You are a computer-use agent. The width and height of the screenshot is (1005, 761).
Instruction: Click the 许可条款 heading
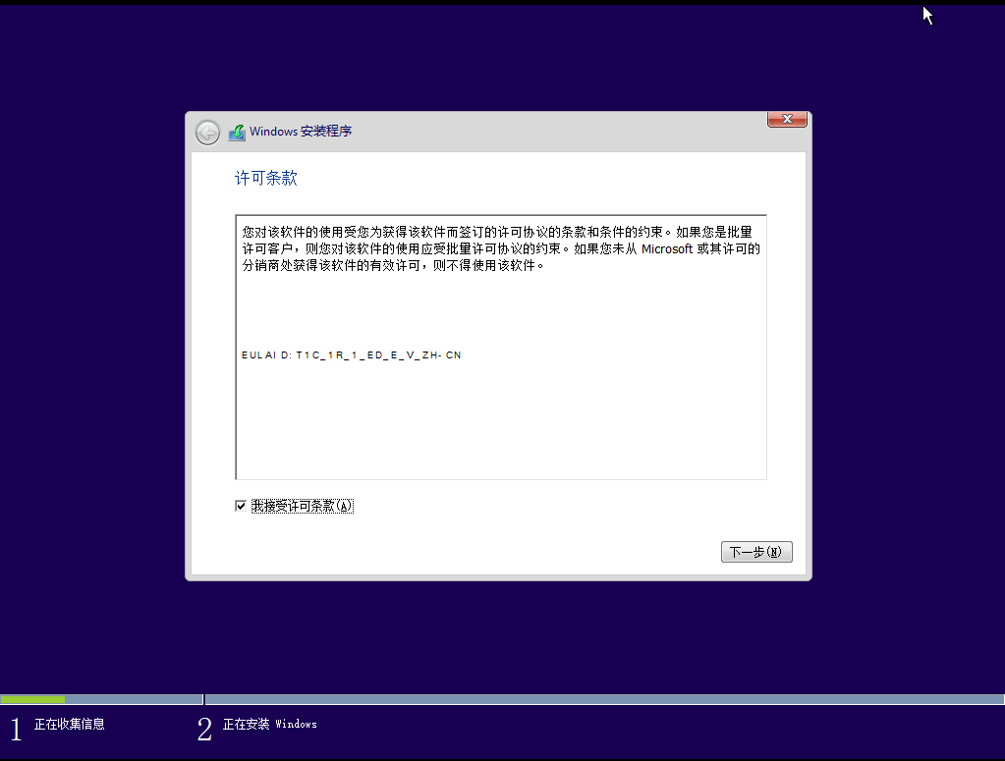[266, 178]
